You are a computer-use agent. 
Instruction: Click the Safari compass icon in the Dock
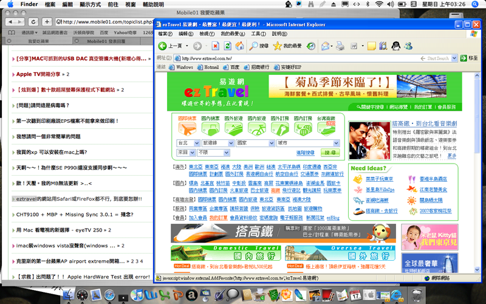tap(109, 294)
